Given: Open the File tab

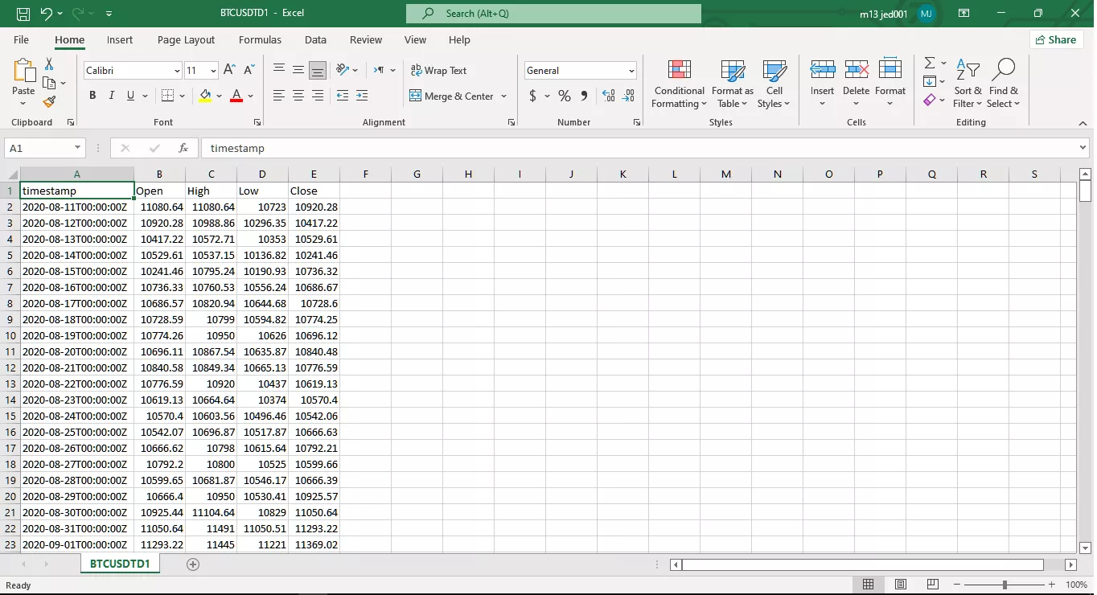Looking at the screenshot, I should pyautogui.click(x=22, y=39).
